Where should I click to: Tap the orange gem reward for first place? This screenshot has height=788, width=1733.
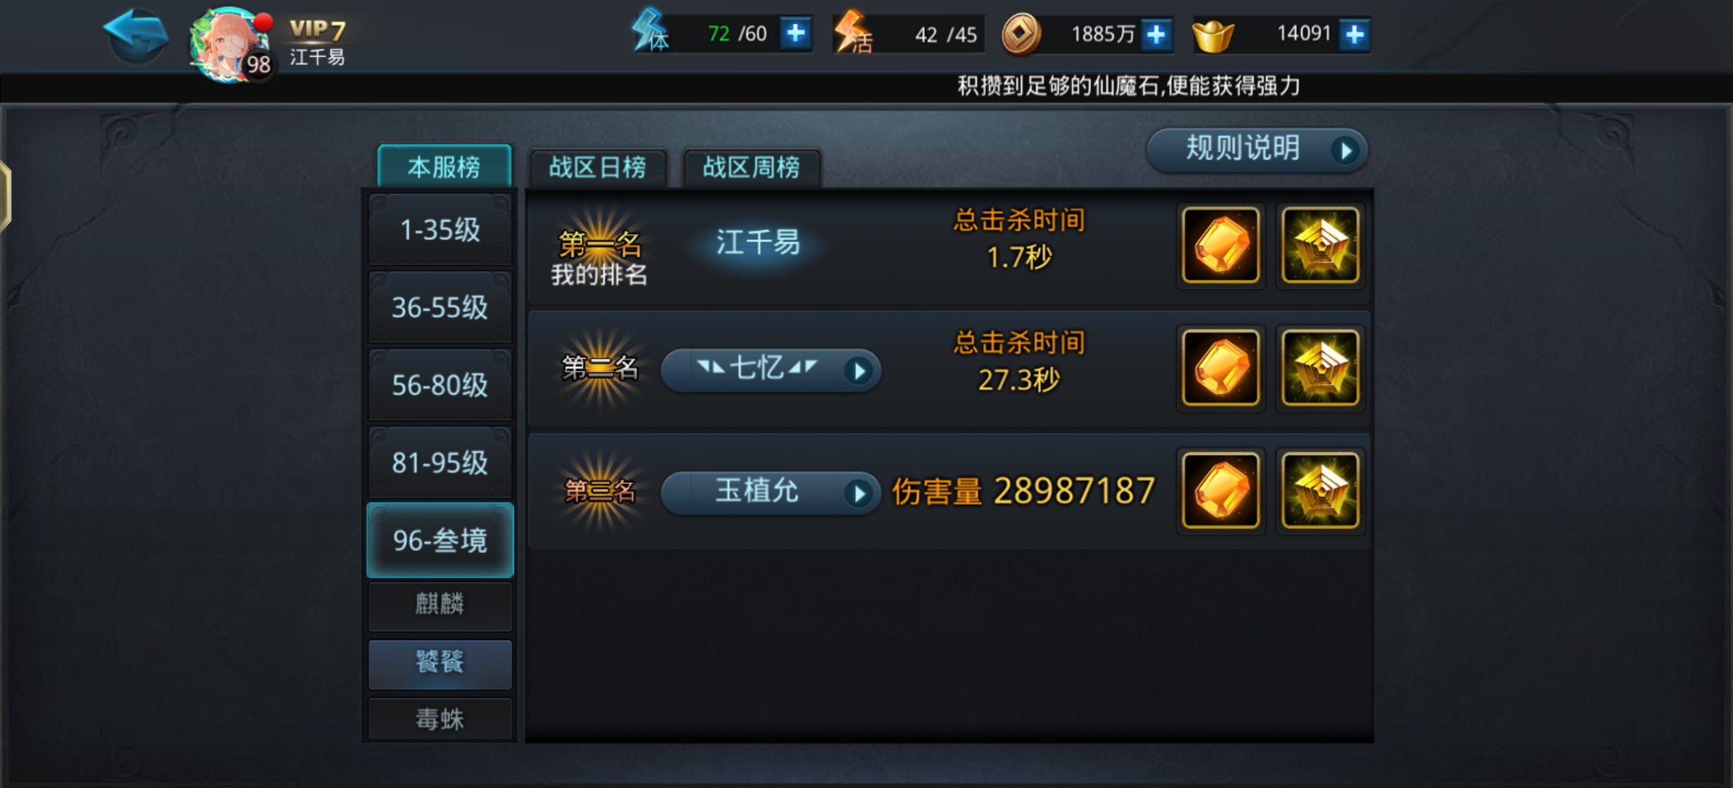pos(1221,245)
